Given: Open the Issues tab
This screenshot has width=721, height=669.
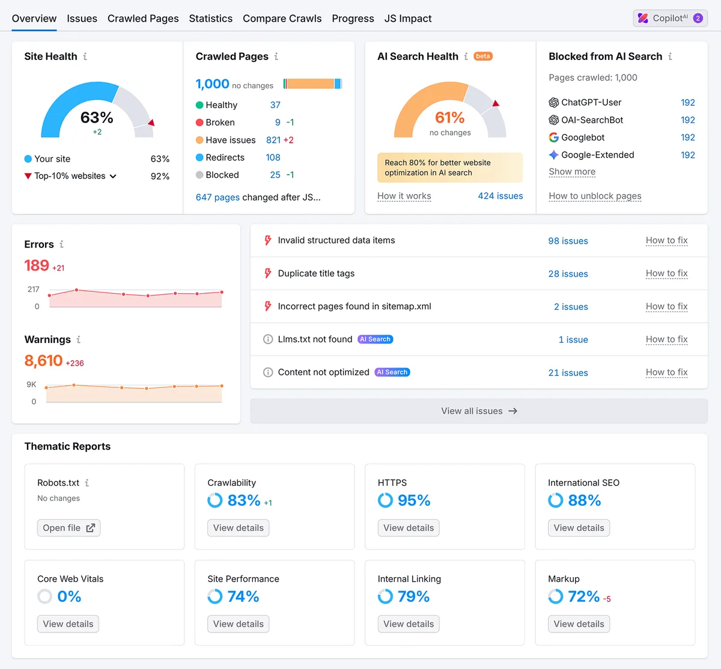Looking at the screenshot, I should pyautogui.click(x=82, y=19).
